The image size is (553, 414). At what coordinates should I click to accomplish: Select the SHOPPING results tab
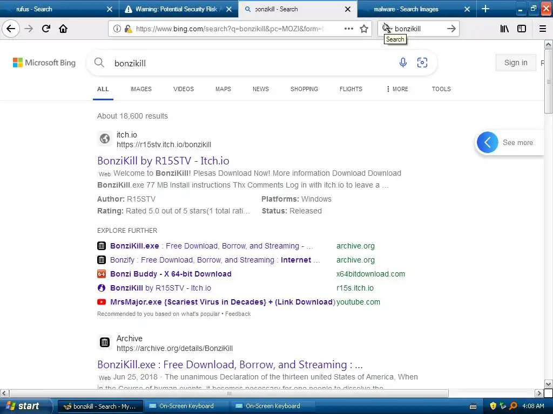click(x=305, y=89)
